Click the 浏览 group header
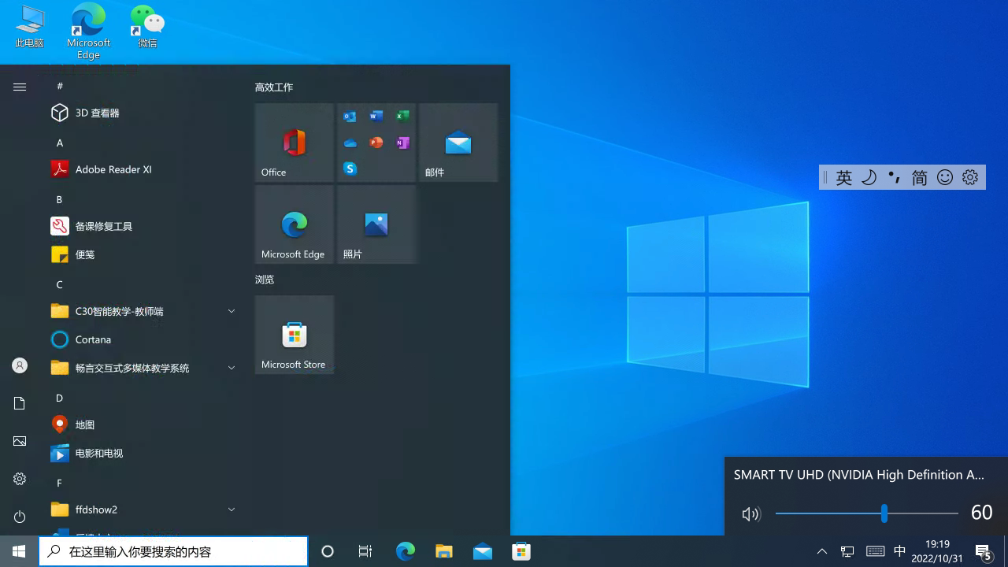This screenshot has width=1008, height=567. pyautogui.click(x=265, y=280)
